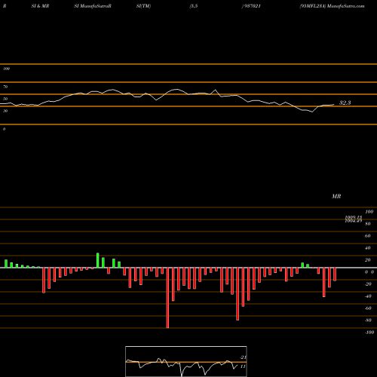Image resolution: width=377 pixels, height=377 pixels.
Task: Click the RSI axis label 100
Action: [6, 69]
